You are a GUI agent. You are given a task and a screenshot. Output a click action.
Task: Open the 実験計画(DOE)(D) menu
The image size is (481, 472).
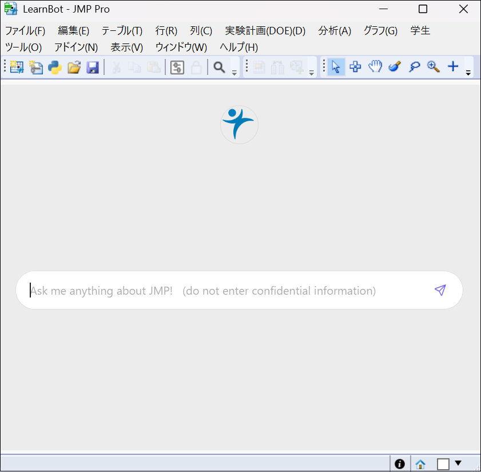coord(265,31)
